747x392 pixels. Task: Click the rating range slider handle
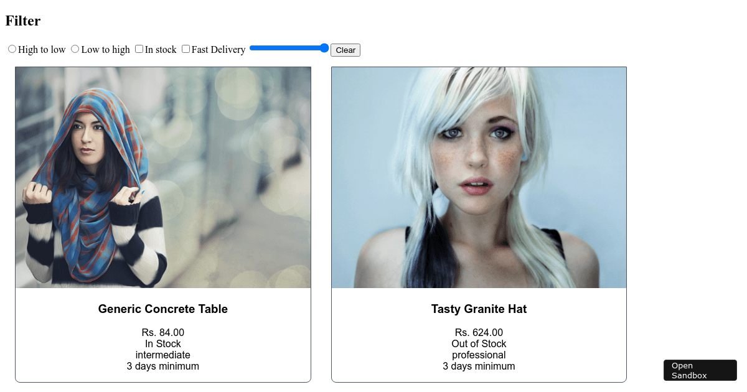click(324, 48)
